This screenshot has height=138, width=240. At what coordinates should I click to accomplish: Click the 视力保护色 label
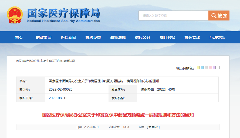pyautogui.click(x=185, y=68)
